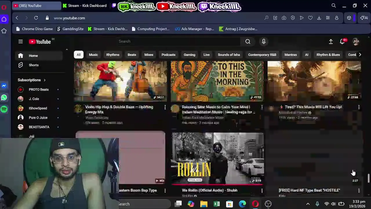Image resolution: width=371 pixels, height=209 pixels.
Task: Reload the YouTube page
Action: (x=36, y=18)
